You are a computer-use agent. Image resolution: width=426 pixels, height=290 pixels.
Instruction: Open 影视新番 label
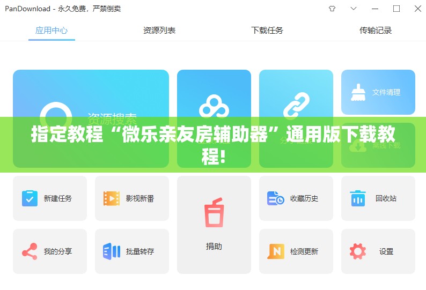click(x=140, y=198)
